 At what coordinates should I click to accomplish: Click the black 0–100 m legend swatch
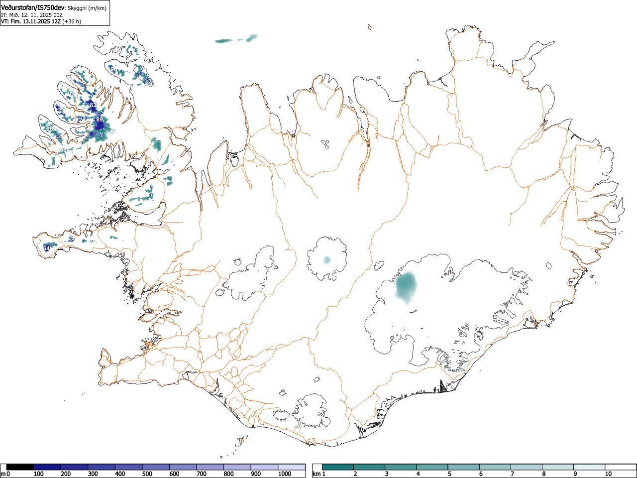pos(20,467)
